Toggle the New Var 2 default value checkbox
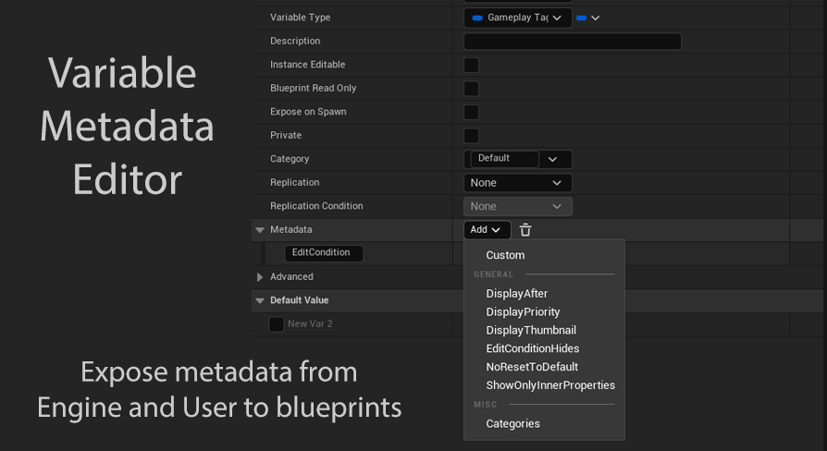The height and width of the screenshot is (451, 827). (277, 324)
